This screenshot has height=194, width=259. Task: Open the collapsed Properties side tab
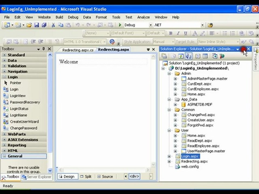[x=255, y=59]
